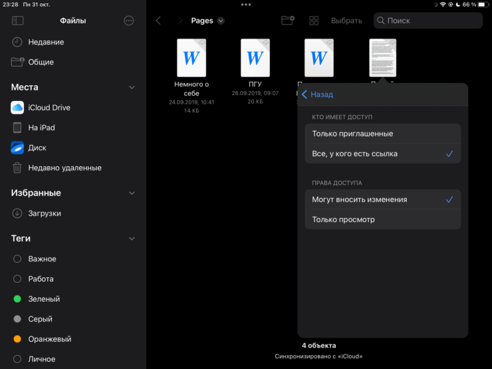Open the Недавние recent files

[x=46, y=42]
